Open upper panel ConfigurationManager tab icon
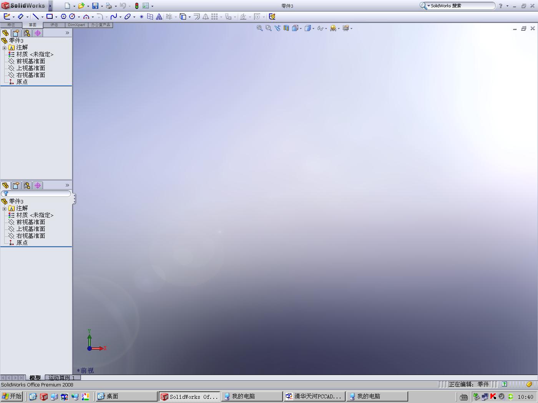Image resolution: width=538 pixels, height=403 pixels. 27,33
